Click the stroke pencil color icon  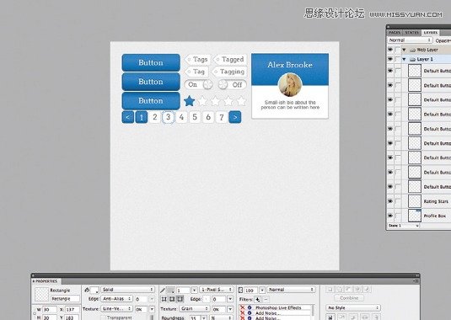coord(163,290)
